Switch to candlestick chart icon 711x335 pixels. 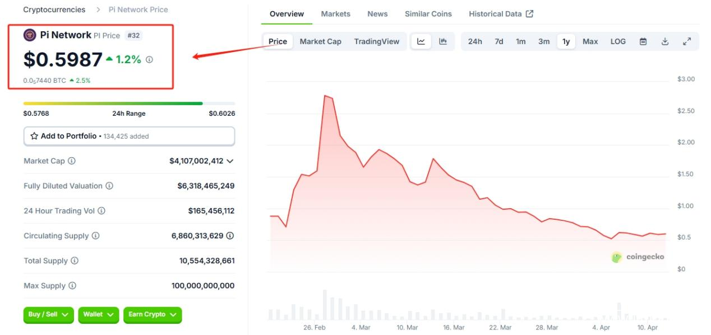click(443, 41)
